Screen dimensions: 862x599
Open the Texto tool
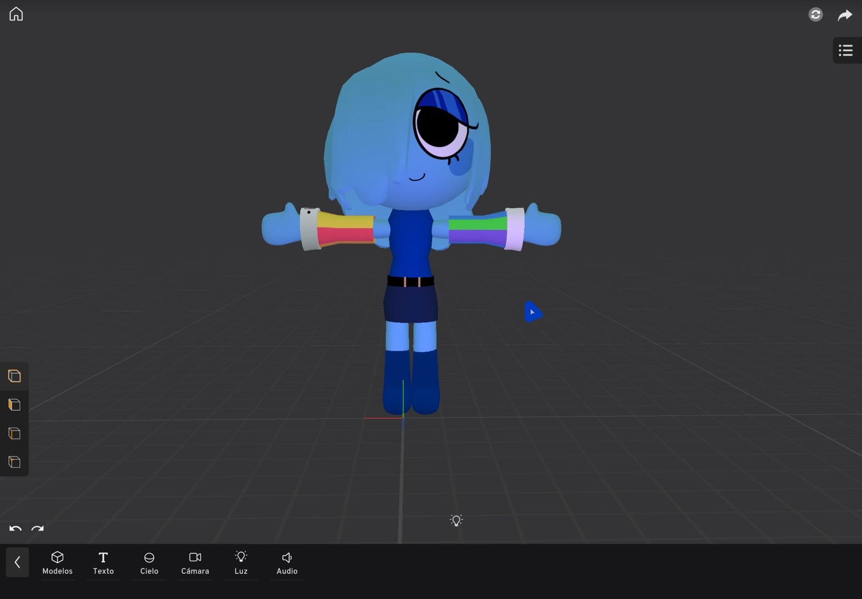[103, 563]
